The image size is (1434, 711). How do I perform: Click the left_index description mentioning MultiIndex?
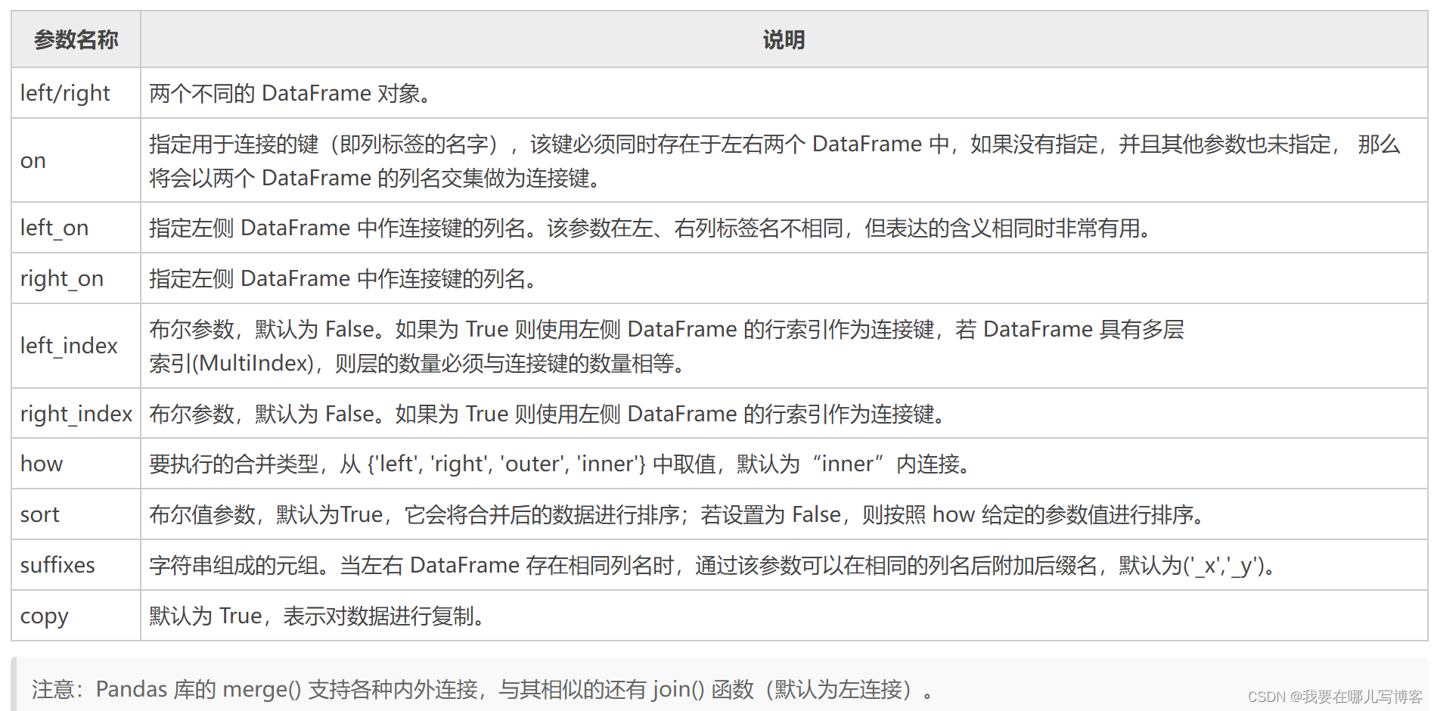[666, 346]
